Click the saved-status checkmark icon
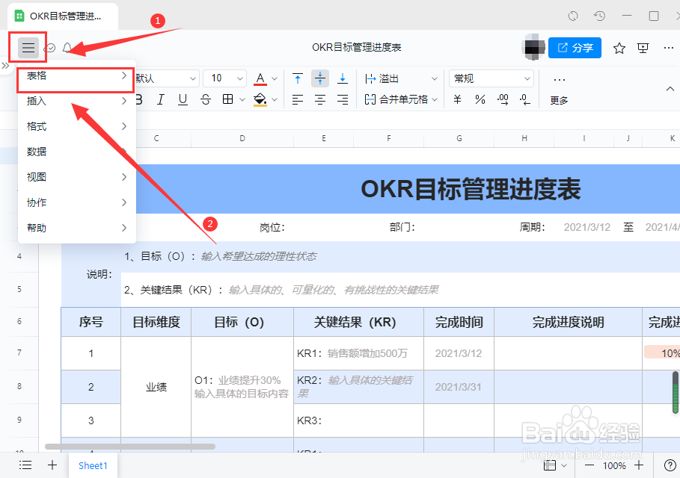This screenshot has height=478, width=680. [x=50, y=48]
